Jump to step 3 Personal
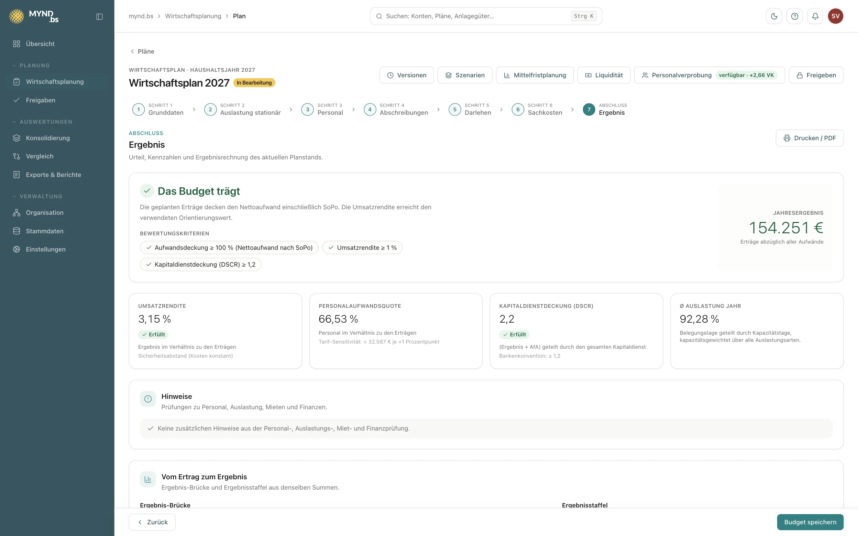Screen dimensions: 858x536 click(322, 110)
